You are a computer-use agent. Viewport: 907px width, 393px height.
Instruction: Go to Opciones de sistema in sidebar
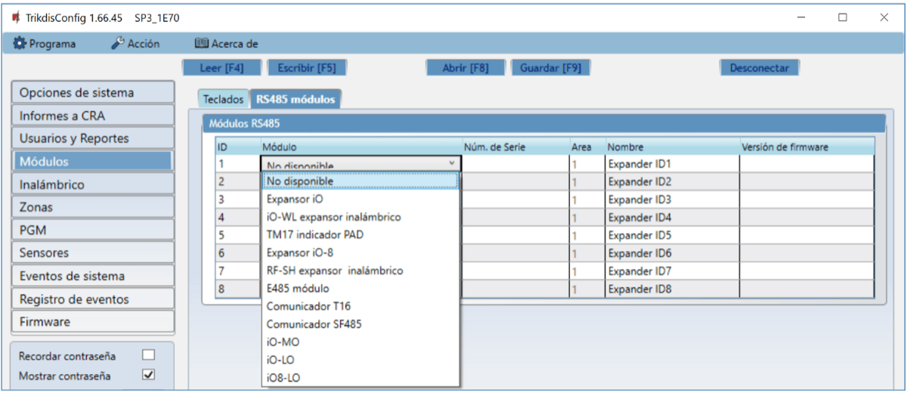(93, 93)
